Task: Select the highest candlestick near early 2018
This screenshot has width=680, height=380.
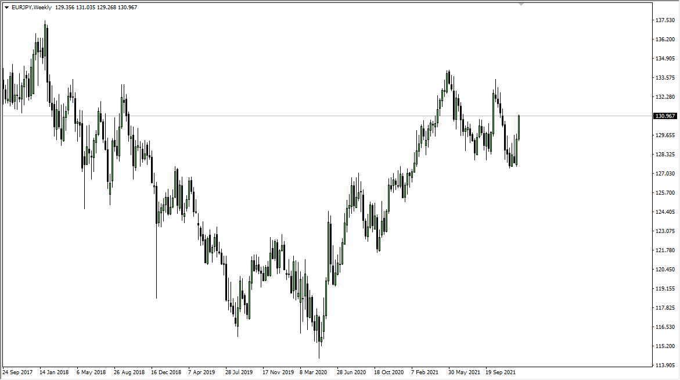Action: pos(46,38)
